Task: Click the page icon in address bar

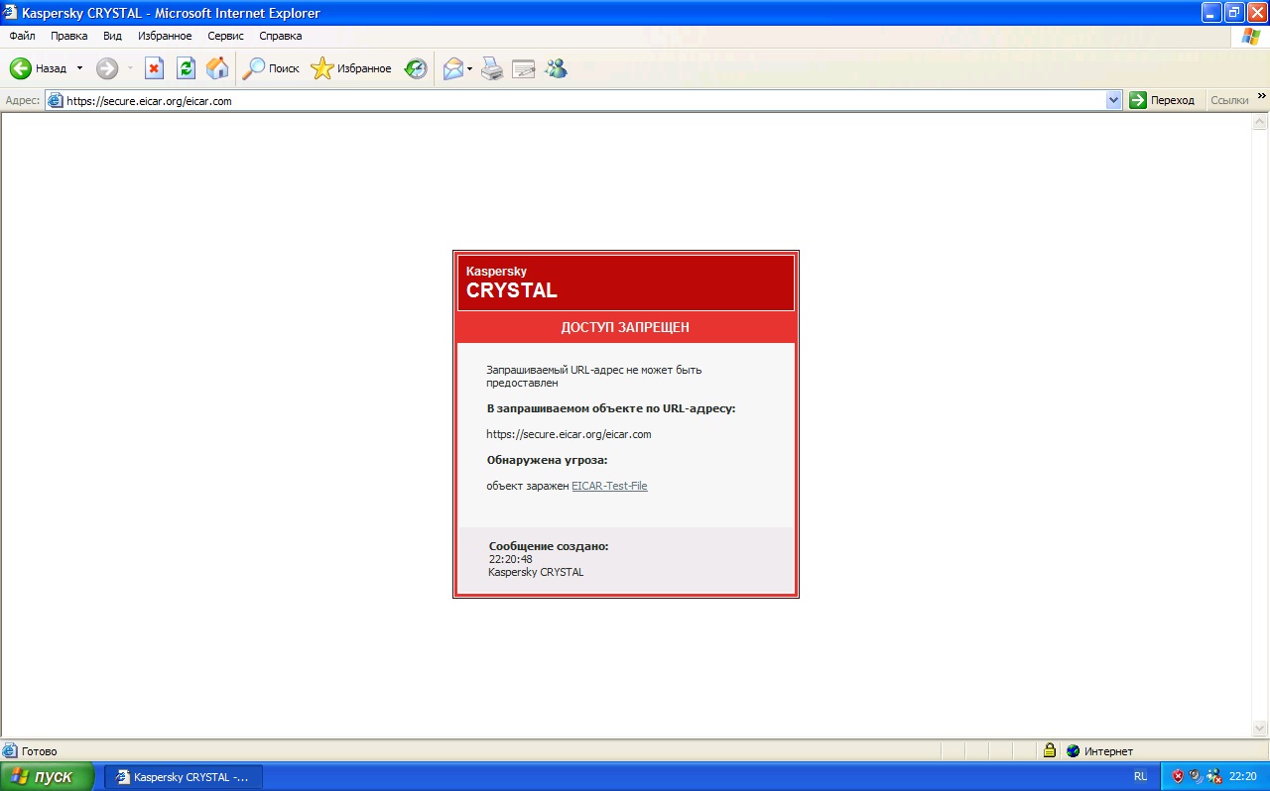Action: click(x=55, y=100)
